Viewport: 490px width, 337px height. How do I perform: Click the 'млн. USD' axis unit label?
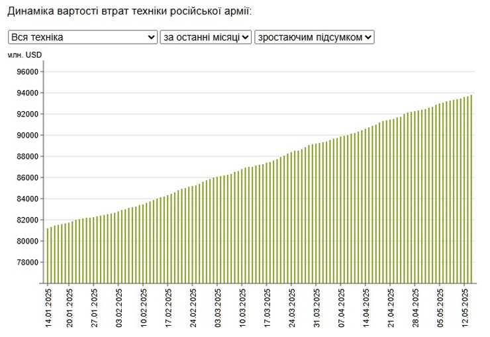tap(24, 54)
